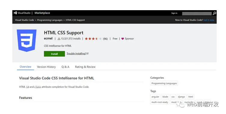Viewport: 226px width, 114px height.
Task: Open the Programming Languages category chip
Action: (164, 83)
